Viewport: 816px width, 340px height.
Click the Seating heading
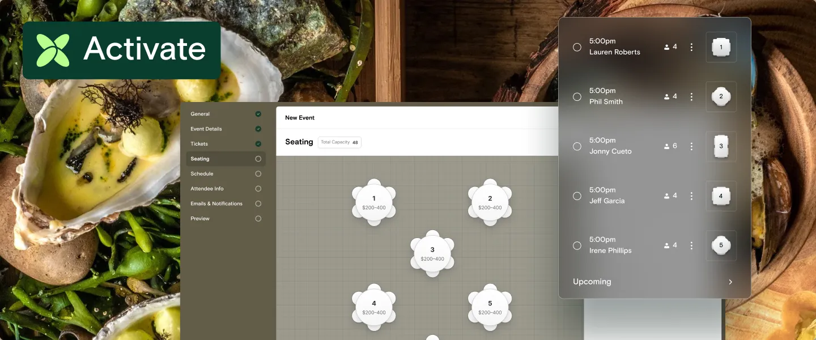tap(299, 142)
